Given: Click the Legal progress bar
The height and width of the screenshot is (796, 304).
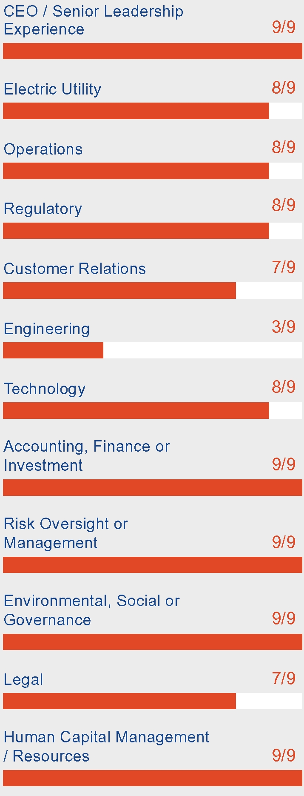Looking at the screenshot, I should 152,701.
